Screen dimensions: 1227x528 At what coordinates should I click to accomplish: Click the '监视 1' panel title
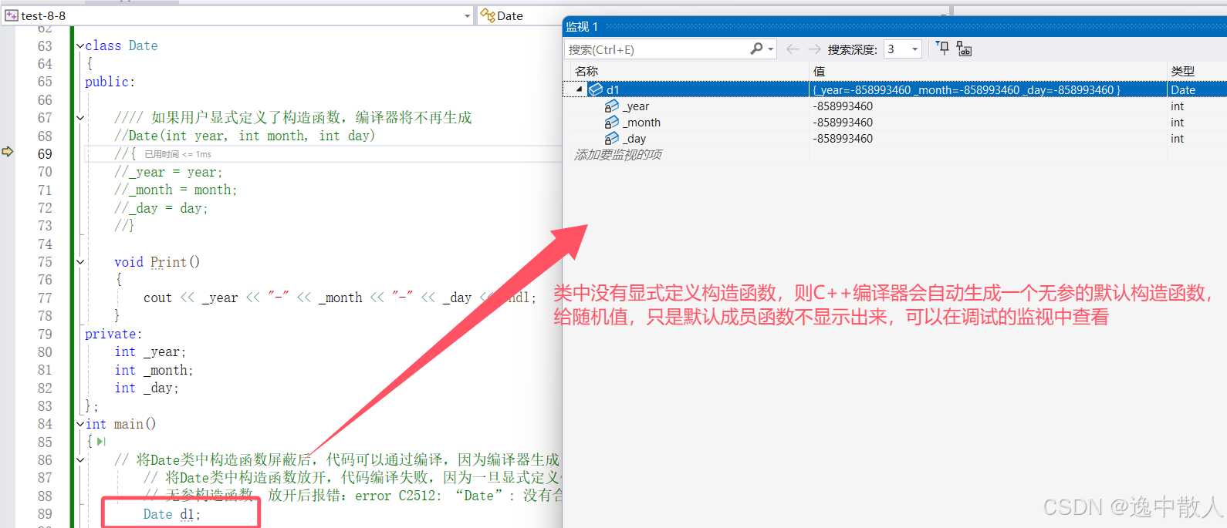click(582, 26)
